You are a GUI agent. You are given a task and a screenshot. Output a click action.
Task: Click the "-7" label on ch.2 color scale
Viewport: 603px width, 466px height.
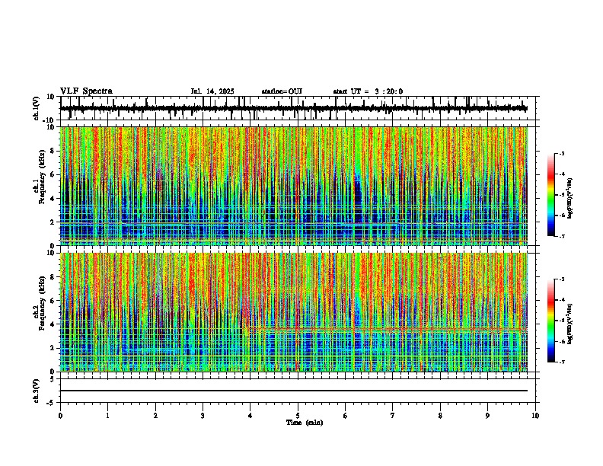pyautogui.click(x=562, y=362)
